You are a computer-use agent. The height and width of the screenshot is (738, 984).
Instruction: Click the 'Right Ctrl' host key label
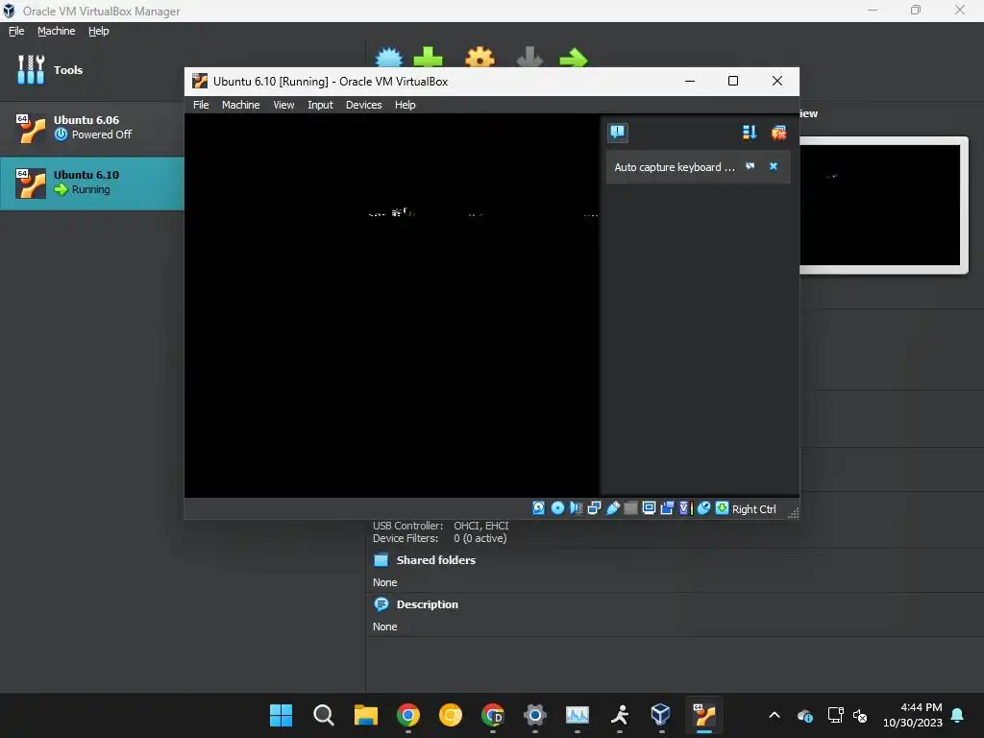(x=753, y=509)
